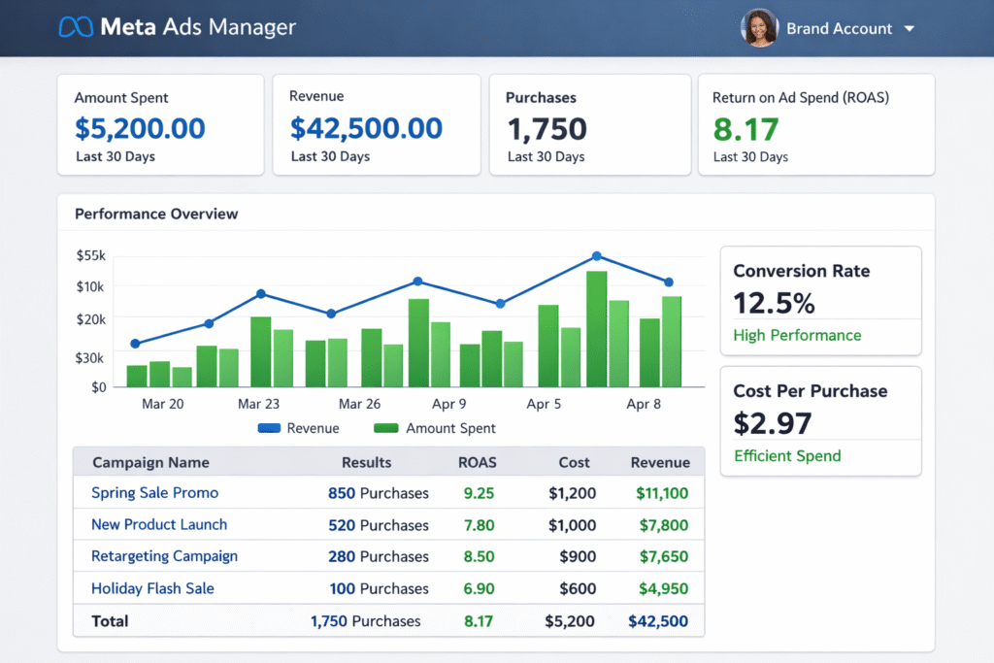The height and width of the screenshot is (663, 994).
Task: Sort by the Results column header
Action: tap(366, 463)
